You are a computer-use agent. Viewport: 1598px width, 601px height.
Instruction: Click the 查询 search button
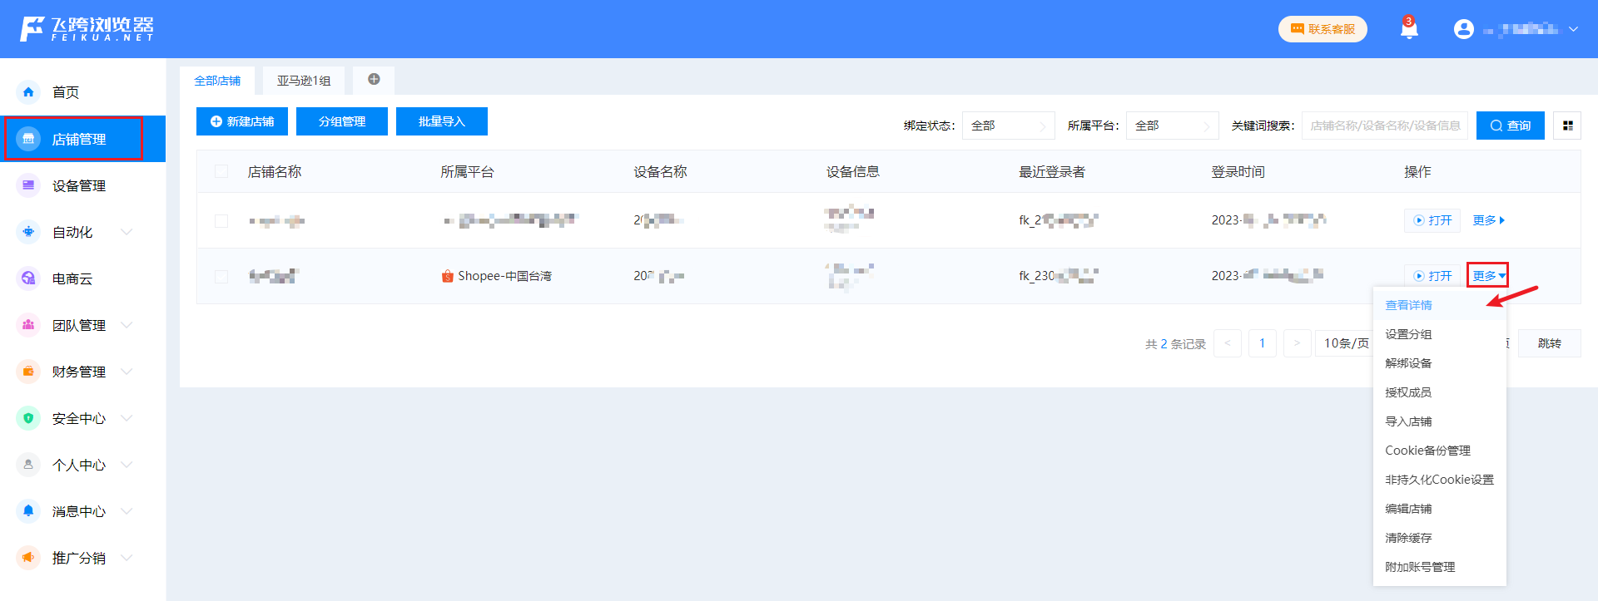[1511, 126]
